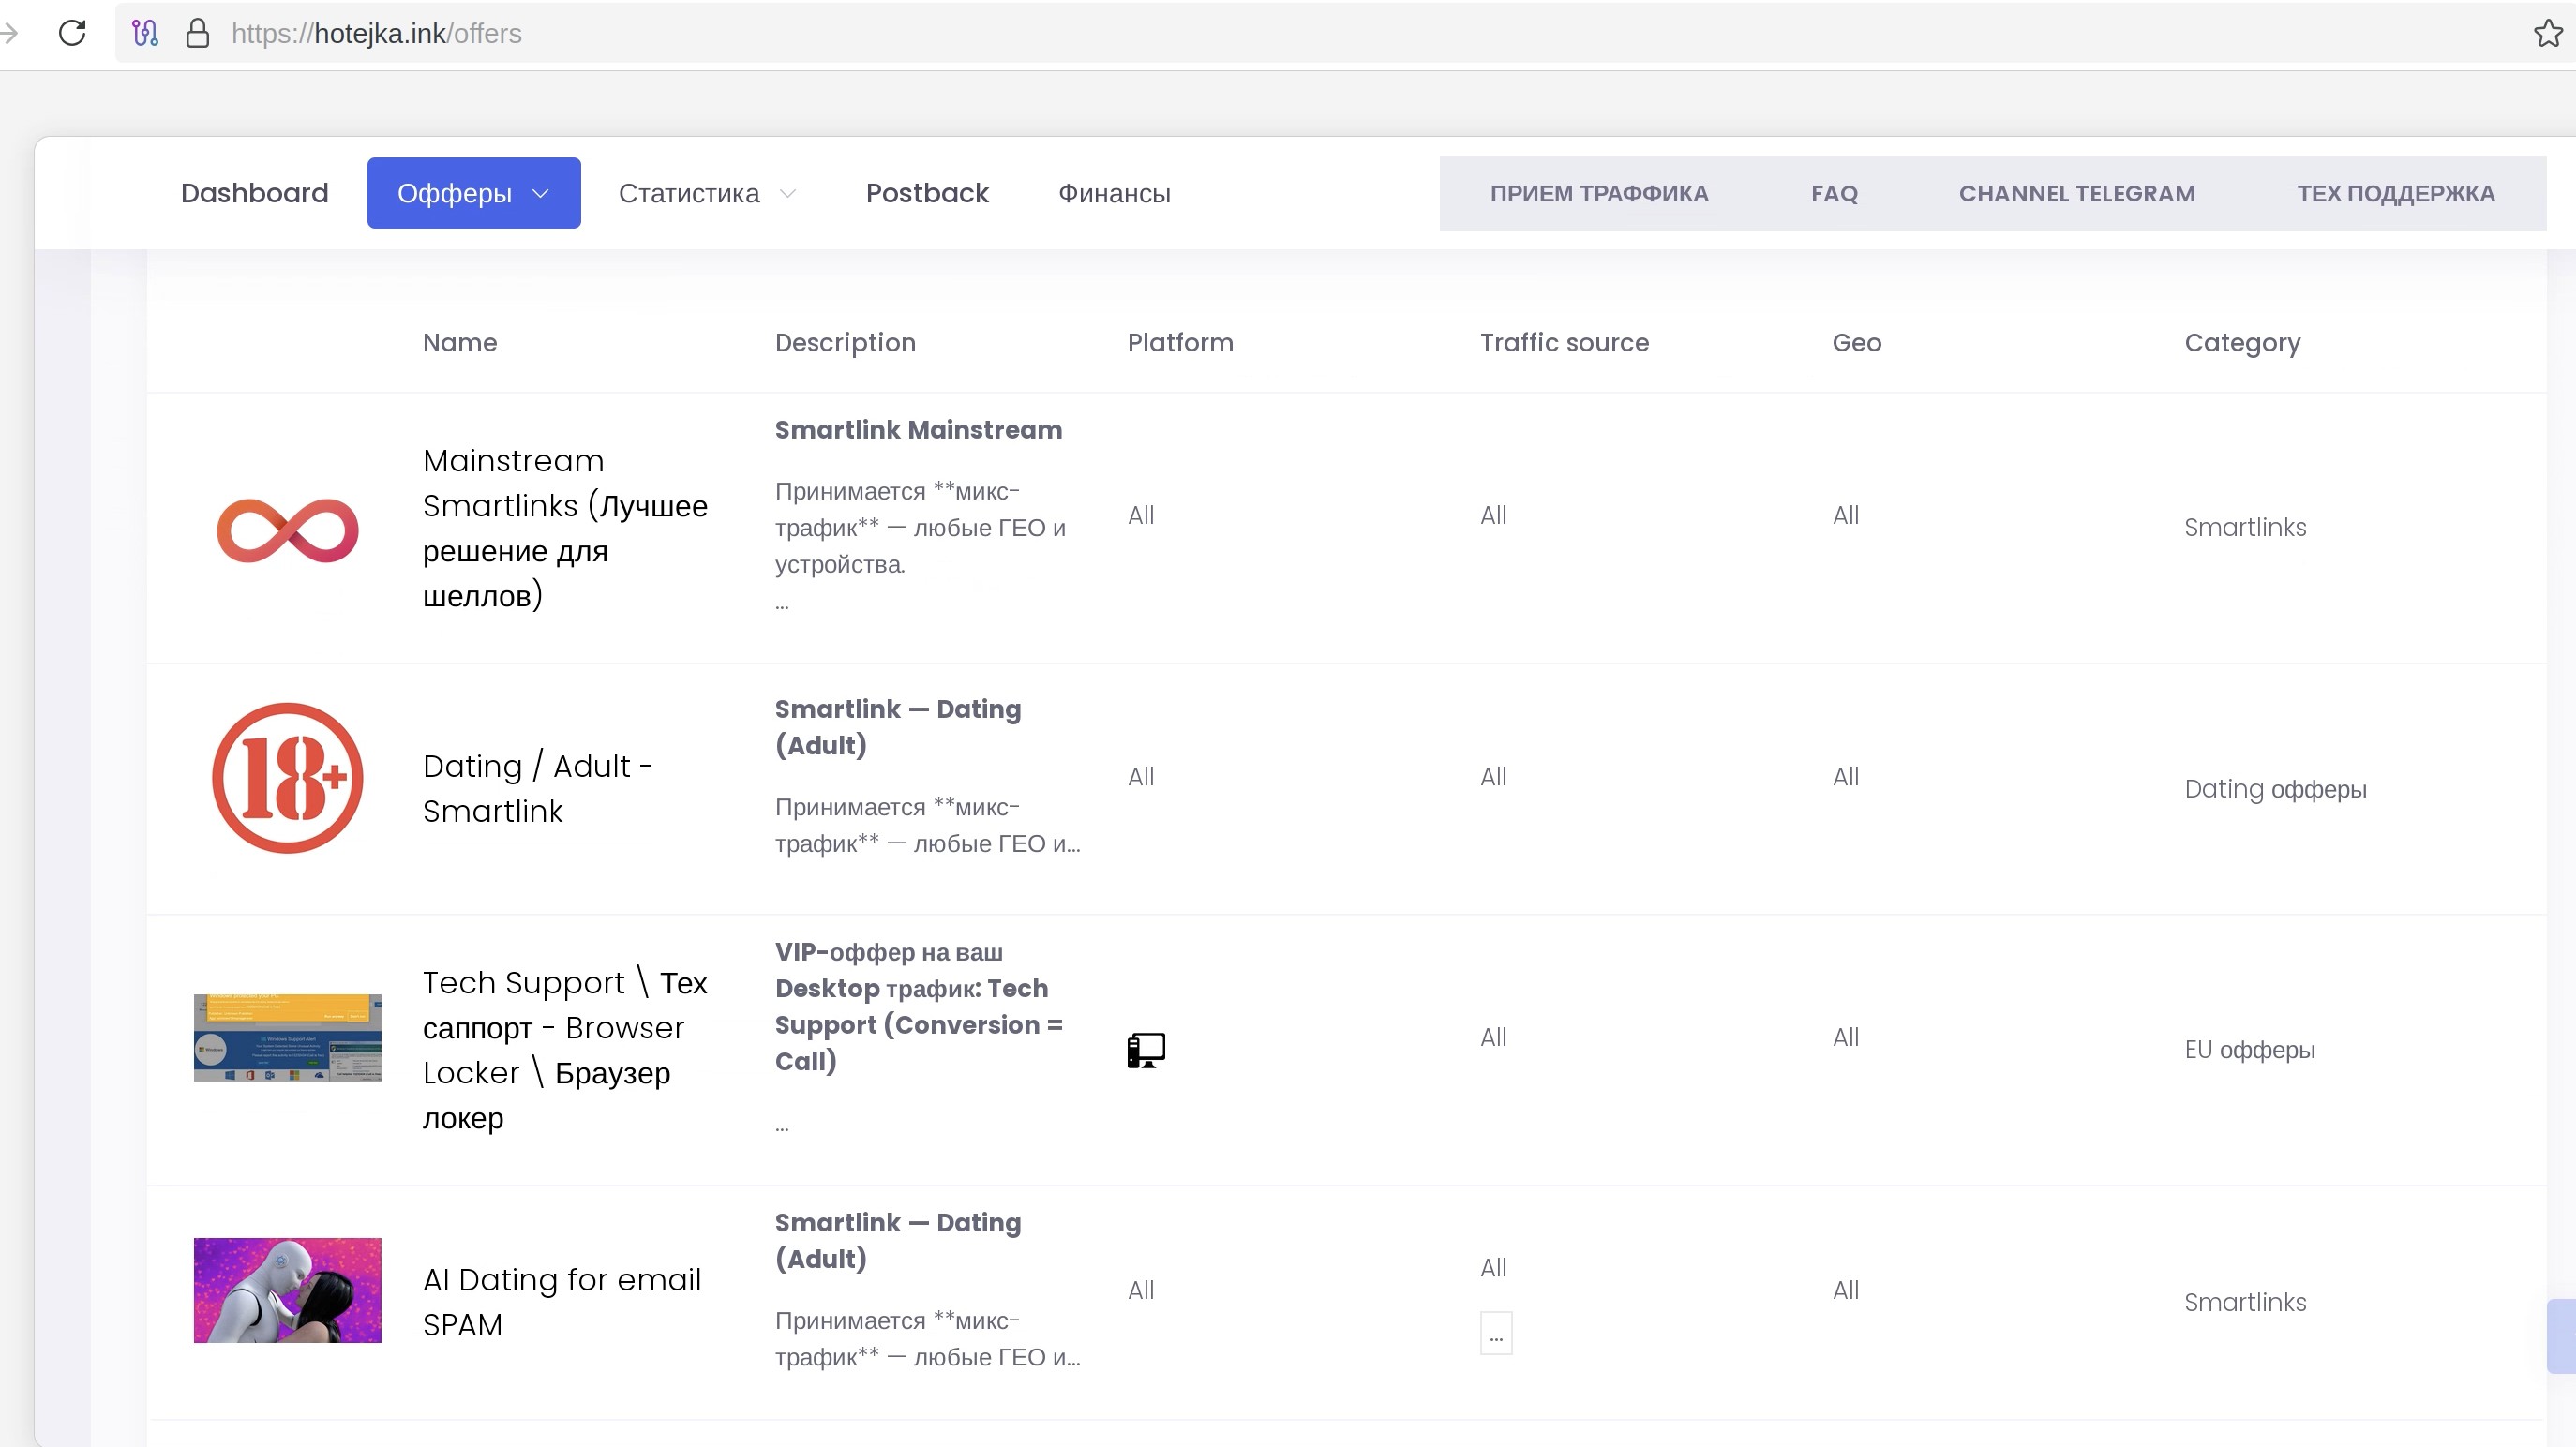The width and height of the screenshot is (2576, 1447).
Task: Expand the Статистика dropdown chevron
Action: (x=788, y=193)
